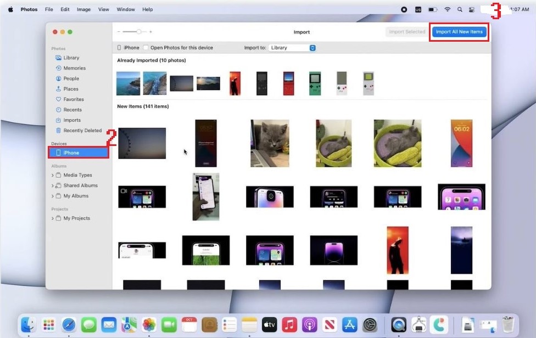Expand My Projects in sidebar
This screenshot has width=536, height=338.
tap(53, 218)
